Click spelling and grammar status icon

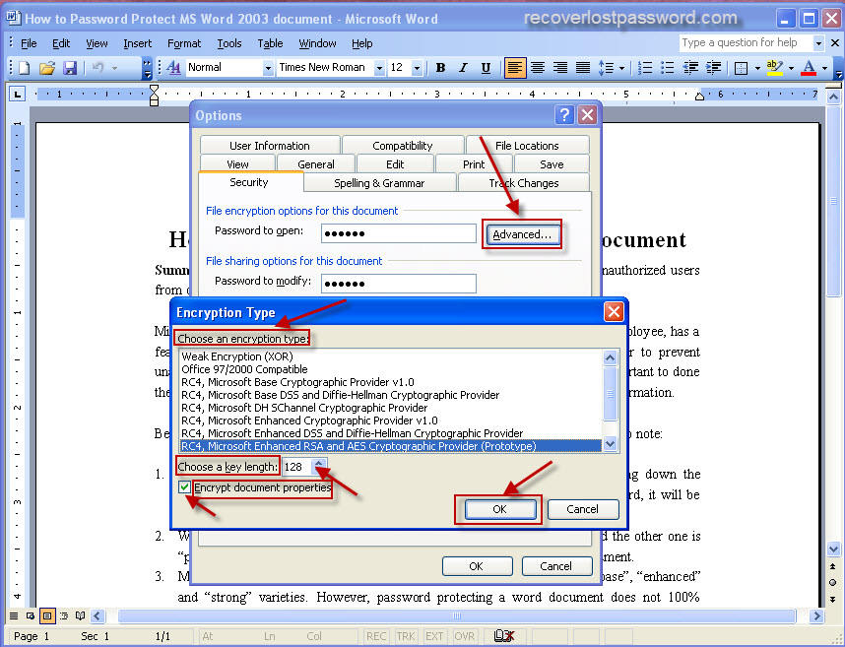click(x=503, y=636)
